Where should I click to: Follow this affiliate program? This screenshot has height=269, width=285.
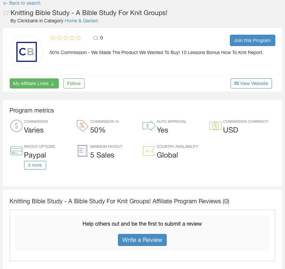coord(74,83)
